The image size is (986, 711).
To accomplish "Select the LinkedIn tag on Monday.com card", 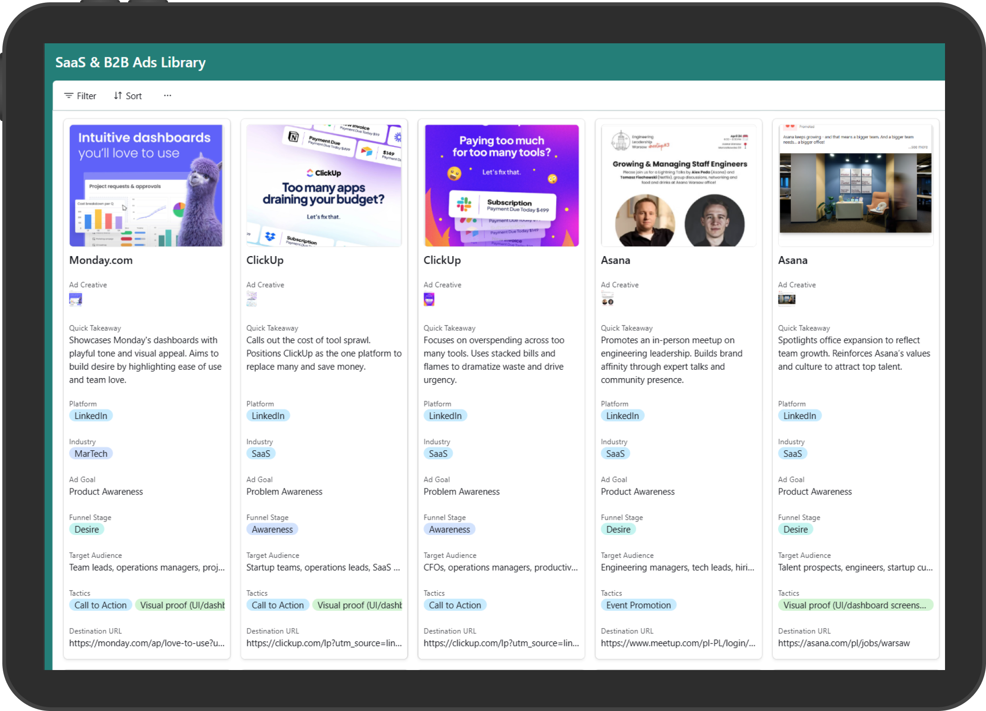I will point(91,416).
